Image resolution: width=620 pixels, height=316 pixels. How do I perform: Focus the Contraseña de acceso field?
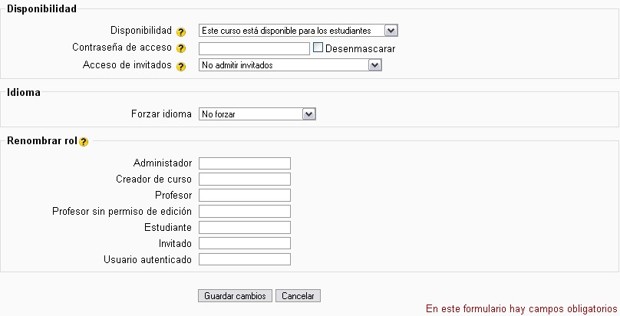click(x=254, y=48)
